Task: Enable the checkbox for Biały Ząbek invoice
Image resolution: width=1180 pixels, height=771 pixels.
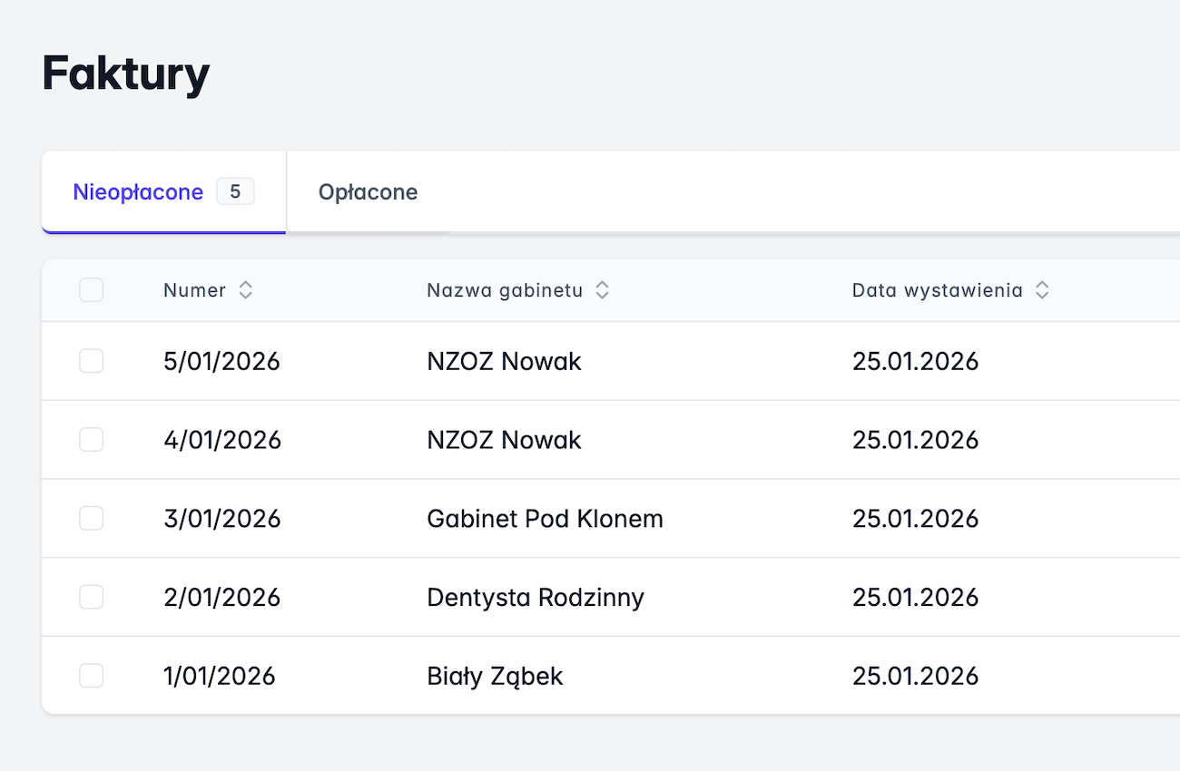Action: 91,676
